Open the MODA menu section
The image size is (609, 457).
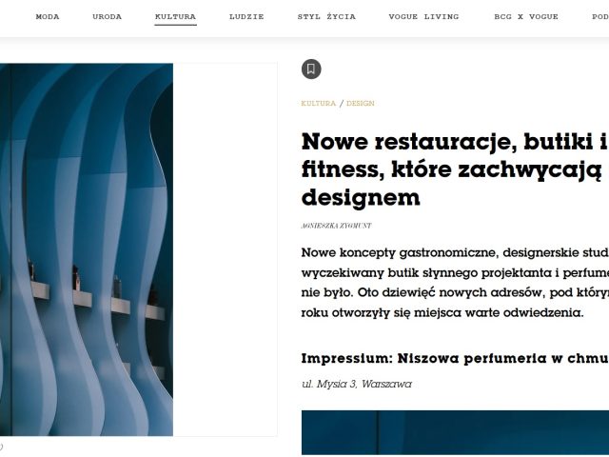point(48,17)
